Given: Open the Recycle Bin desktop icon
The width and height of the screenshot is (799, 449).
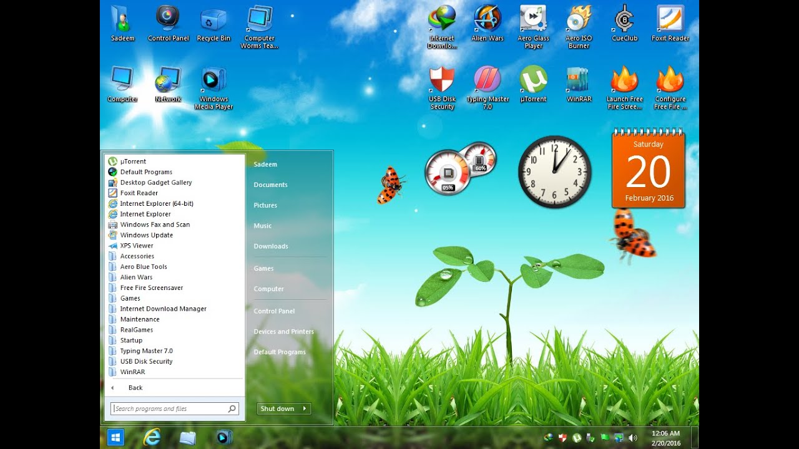Looking at the screenshot, I should [213, 24].
